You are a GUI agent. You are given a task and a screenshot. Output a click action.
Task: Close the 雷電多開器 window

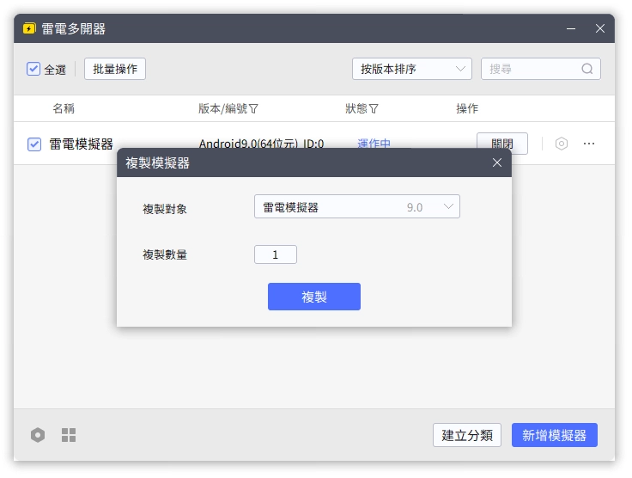599,28
